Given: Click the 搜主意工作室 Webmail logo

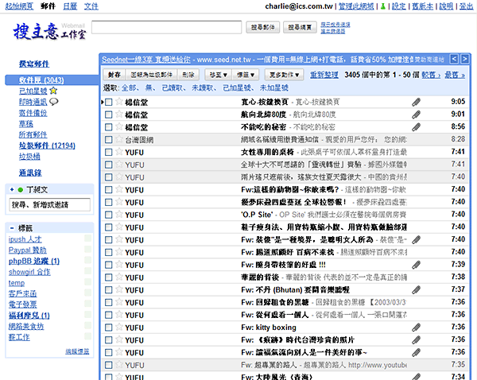Looking at the screenshot, I should click(49, 31).
